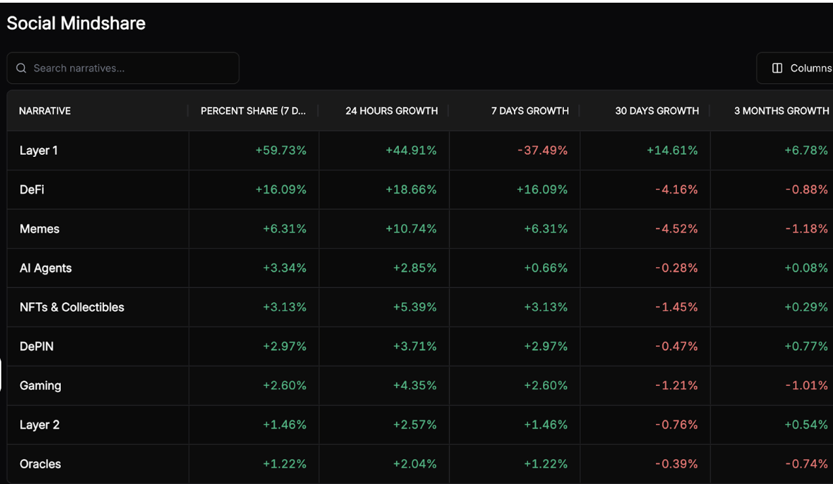
Task: Sort by 3 Months Growth header
Action: pyautogui.click(x=781, y=111)
